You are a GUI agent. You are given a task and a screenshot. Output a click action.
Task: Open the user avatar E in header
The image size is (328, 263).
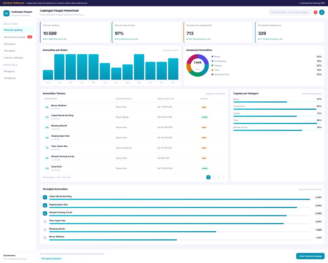point(322,12)
